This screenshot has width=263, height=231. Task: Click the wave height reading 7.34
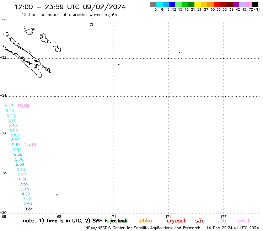pos(25,189)
